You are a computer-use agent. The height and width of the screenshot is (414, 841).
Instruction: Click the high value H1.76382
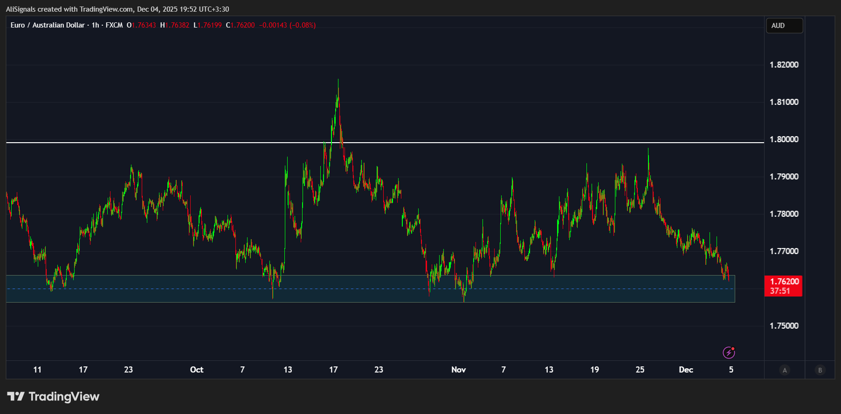click(175, 25)
